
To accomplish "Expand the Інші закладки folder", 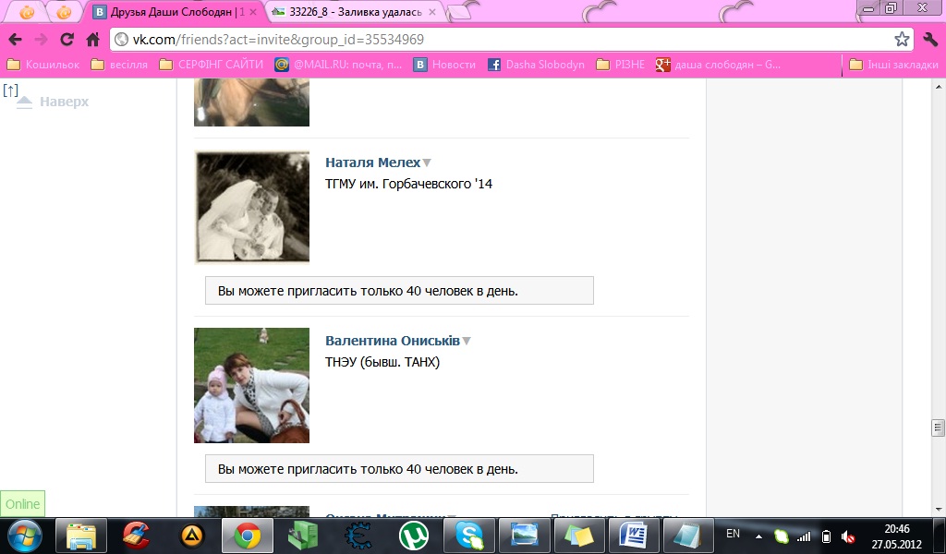I will [x=893, y=65].
